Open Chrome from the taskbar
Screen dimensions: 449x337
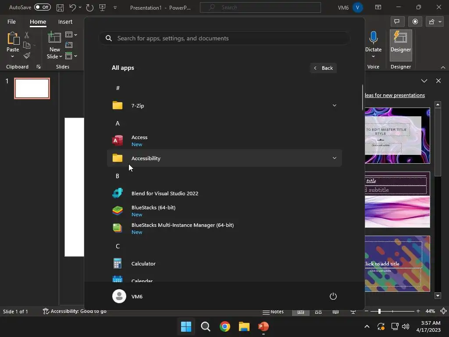click(225, 326)
